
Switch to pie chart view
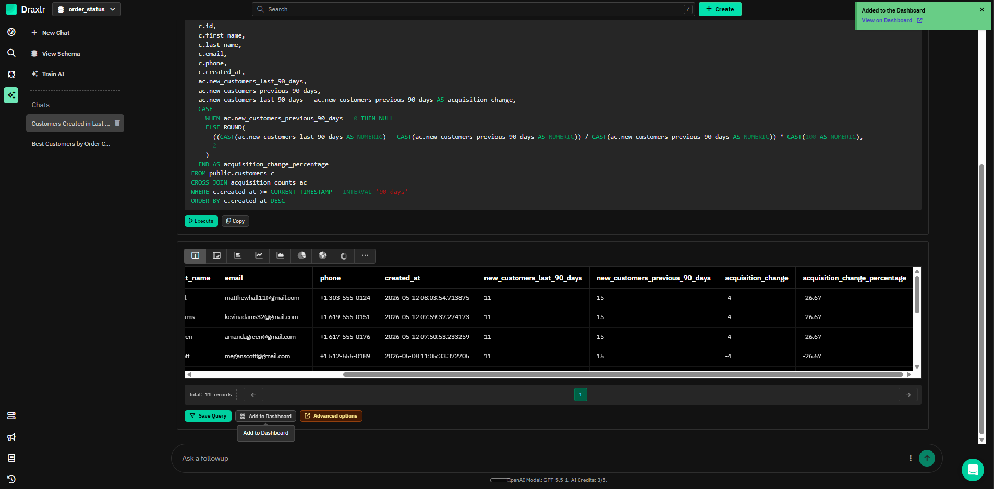pos(301,255)
